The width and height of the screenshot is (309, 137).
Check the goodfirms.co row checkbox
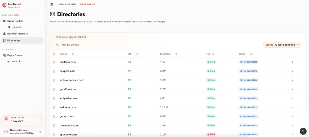tap(54, 89)
